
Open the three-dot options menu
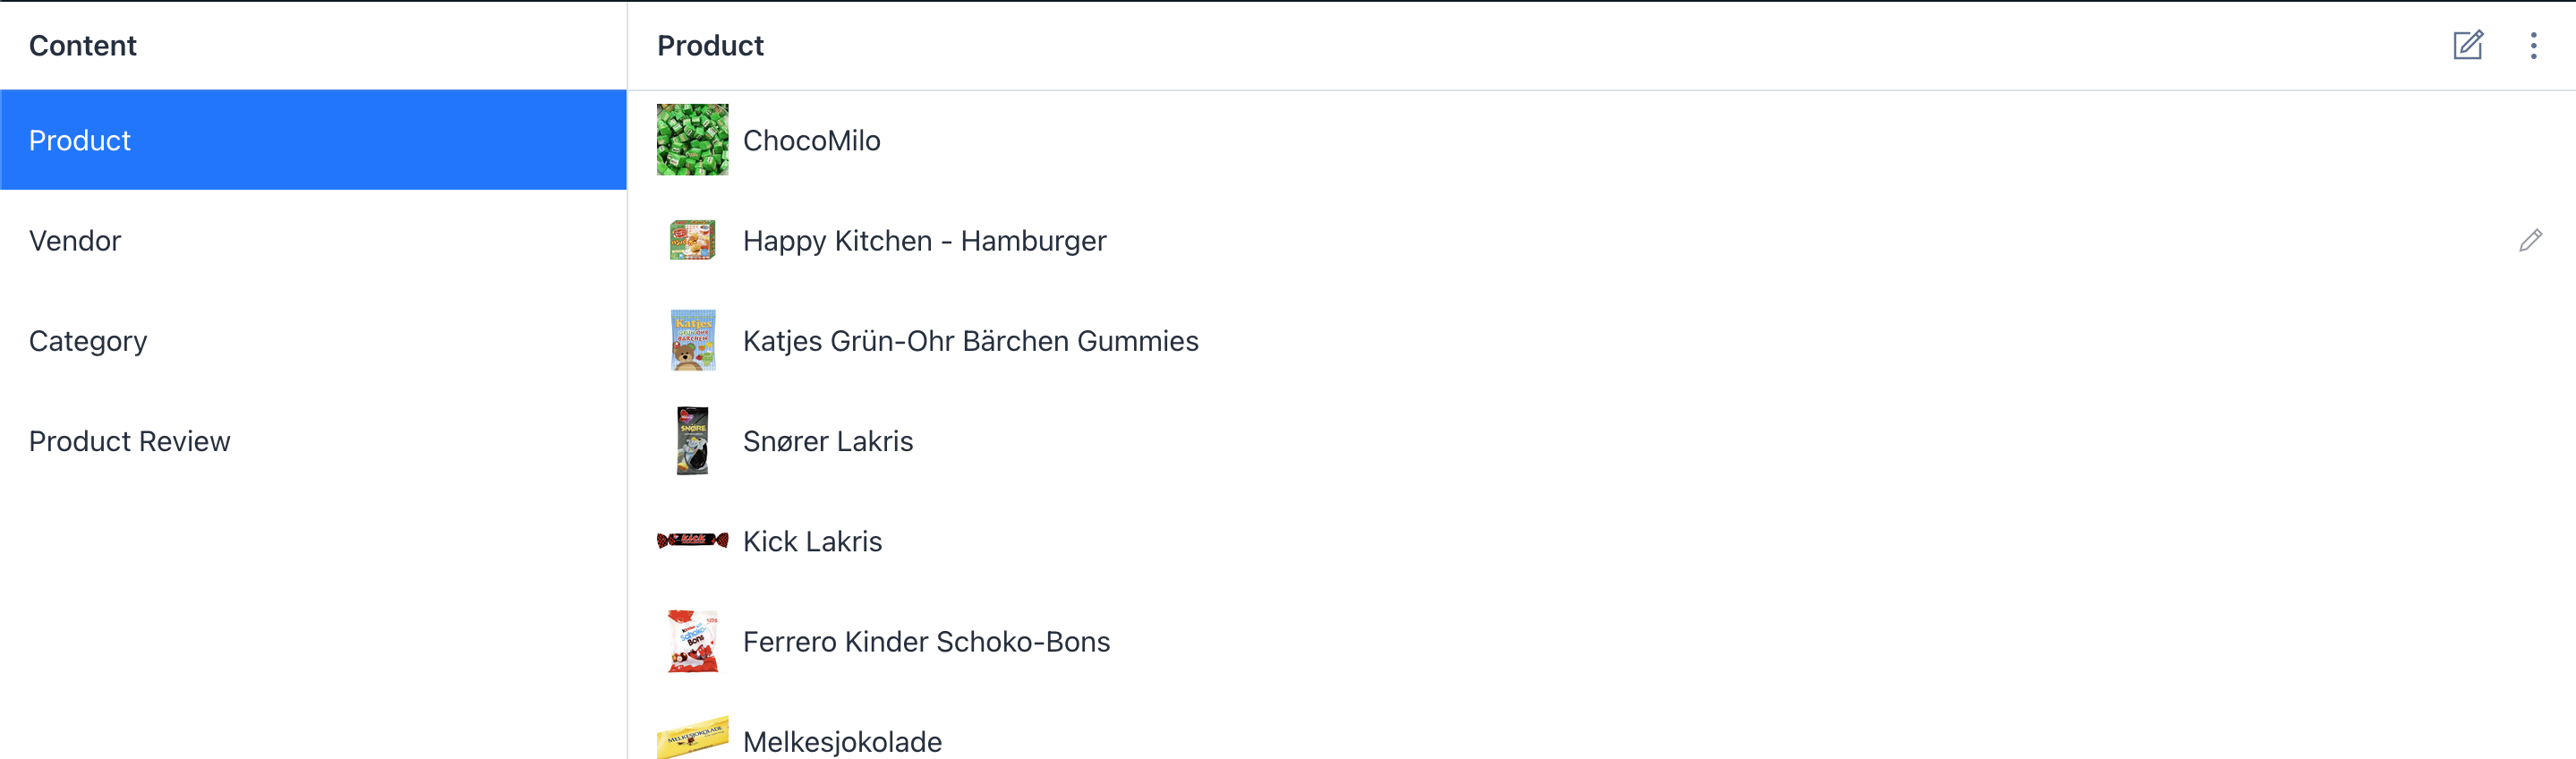tap(2533, 45)
